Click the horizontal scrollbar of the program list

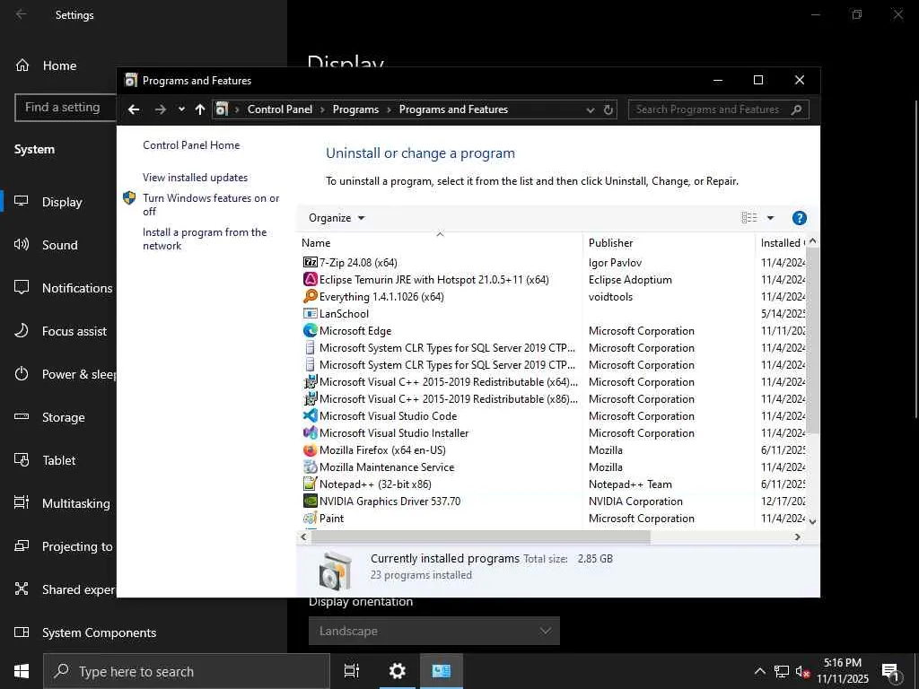click(x=479, y=536)
